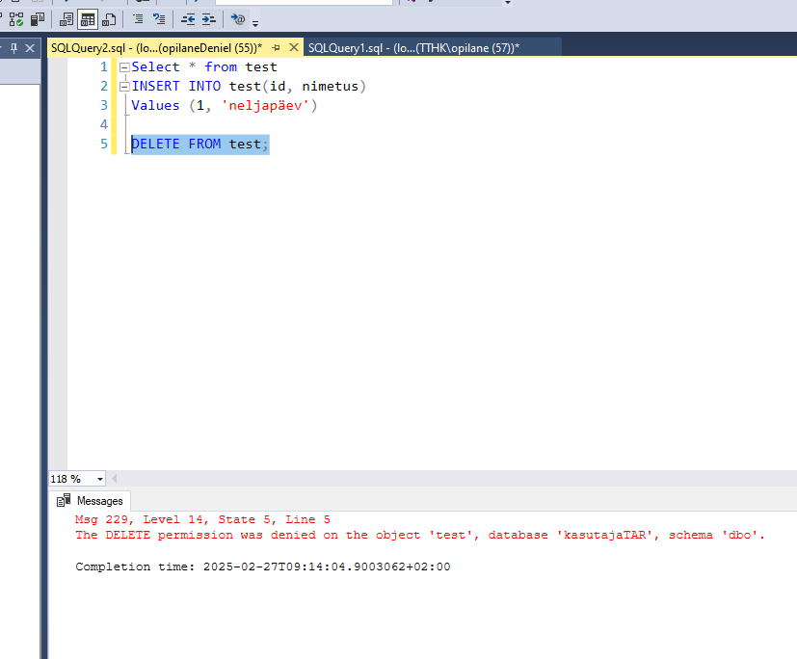Image resolution: width=797 pixels, height=659 pixels.
Task: Comment out the selected lines
Action: pos(138,19)
